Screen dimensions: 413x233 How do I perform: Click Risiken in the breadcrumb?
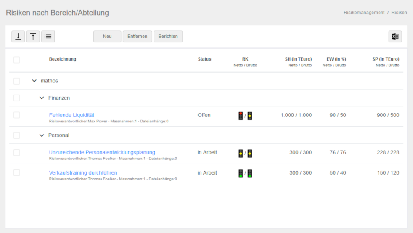399,13
